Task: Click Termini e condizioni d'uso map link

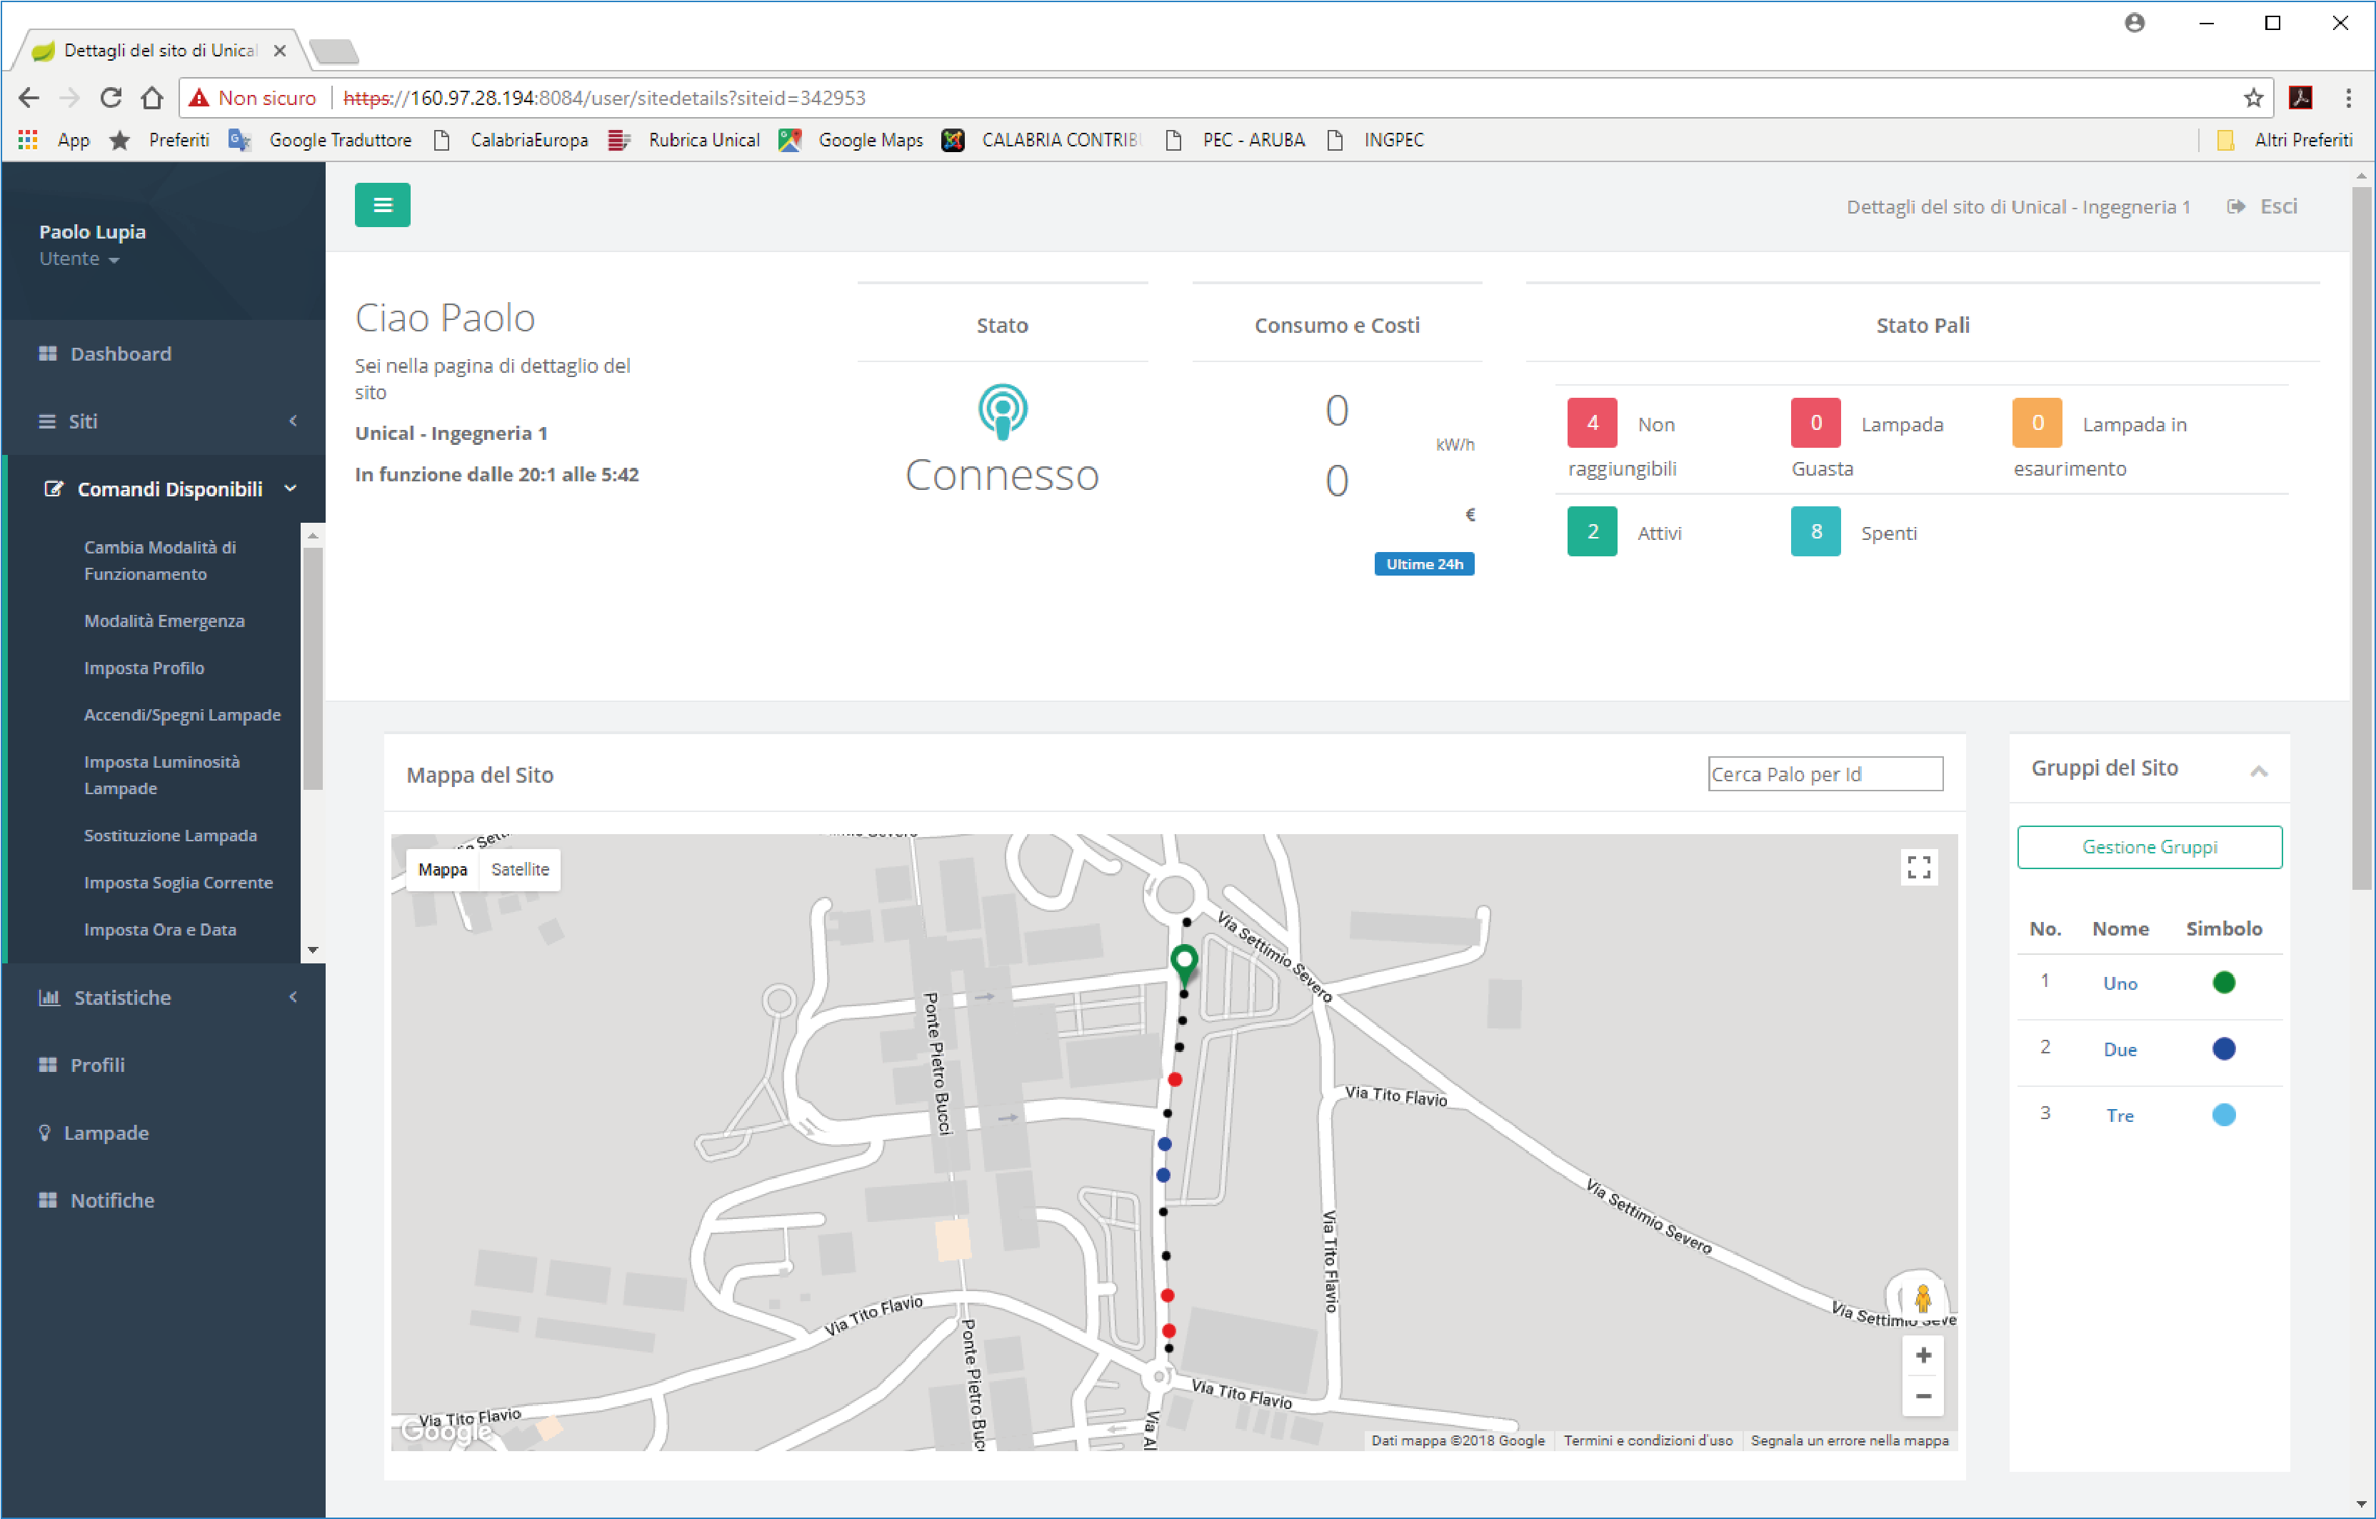Action: coord(1648,1440)
